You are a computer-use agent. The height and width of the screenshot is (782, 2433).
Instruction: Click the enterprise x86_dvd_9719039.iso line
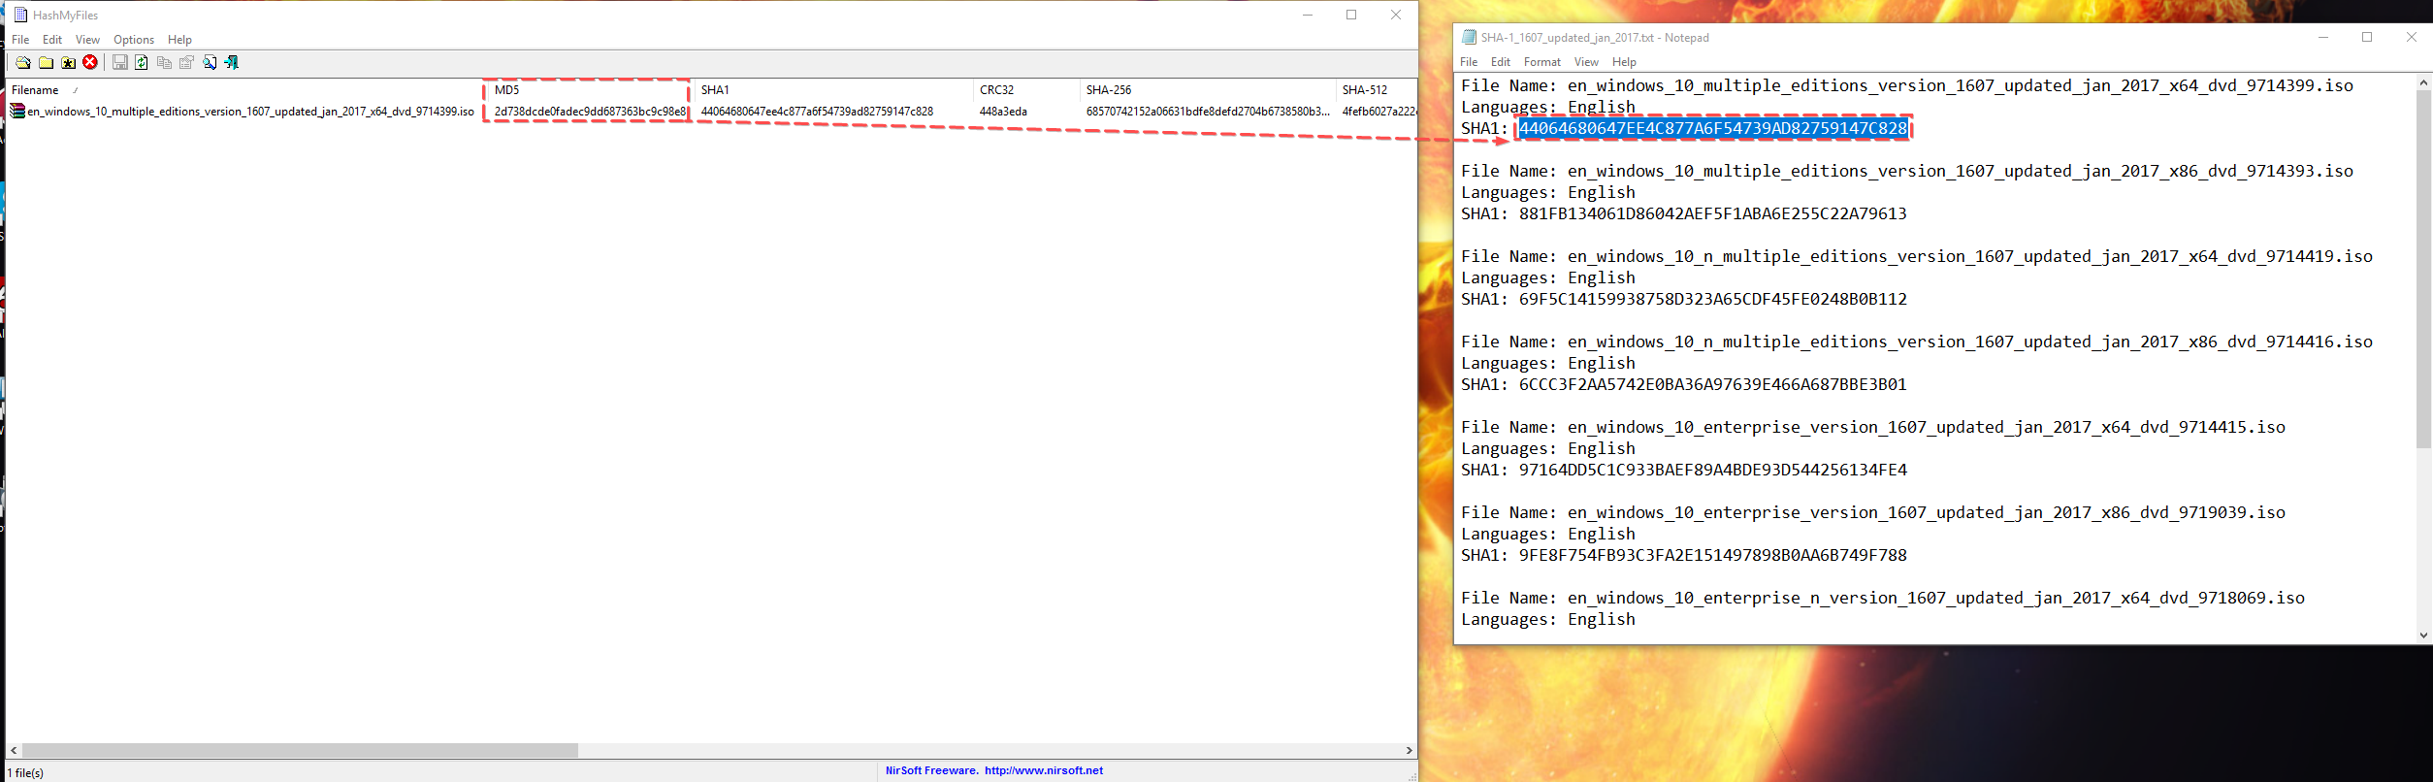tap(1873, 512)
